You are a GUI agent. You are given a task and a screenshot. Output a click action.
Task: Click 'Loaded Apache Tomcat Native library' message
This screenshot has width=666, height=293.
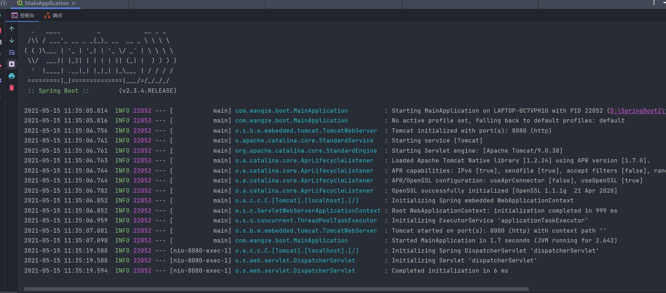pos(521,160)
